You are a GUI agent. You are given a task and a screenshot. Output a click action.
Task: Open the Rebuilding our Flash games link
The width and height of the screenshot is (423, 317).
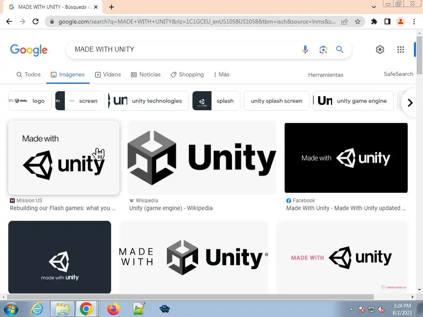[x=63, y=208]
